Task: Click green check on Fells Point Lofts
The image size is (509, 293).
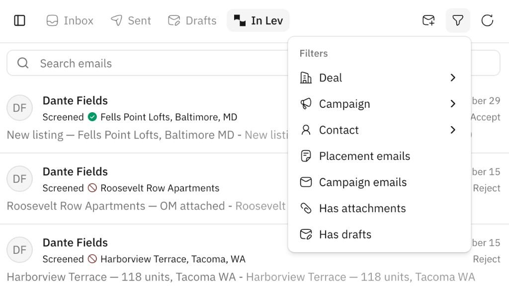Action: coord(92,117)
